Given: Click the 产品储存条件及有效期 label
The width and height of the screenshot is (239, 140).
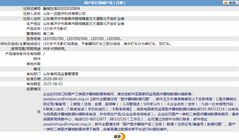Looking at the screenshot, I should 23,54.
